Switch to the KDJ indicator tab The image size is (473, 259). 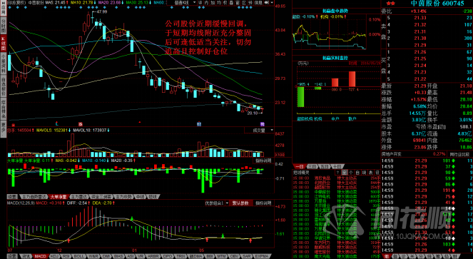click(55, 256)
